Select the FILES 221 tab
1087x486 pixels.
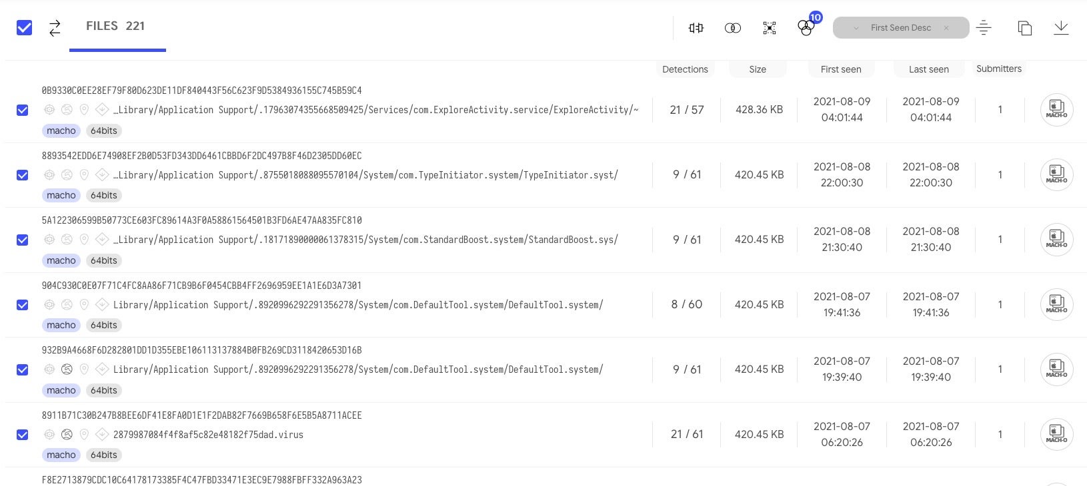tap(115, 27)
